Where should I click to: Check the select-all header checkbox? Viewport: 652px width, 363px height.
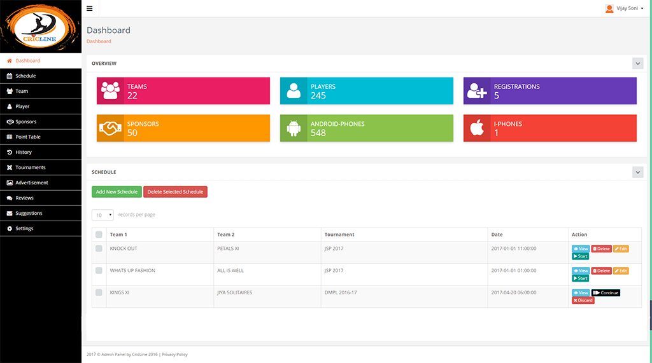coord(99,235)
